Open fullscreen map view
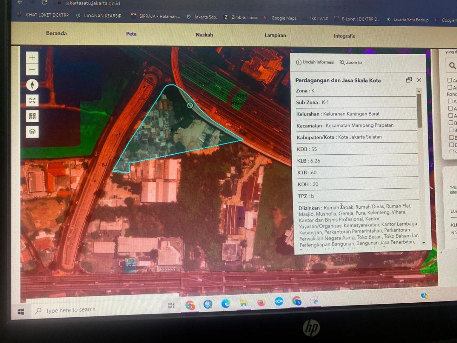Screen dimensions: 457x343 pos(32,101)
